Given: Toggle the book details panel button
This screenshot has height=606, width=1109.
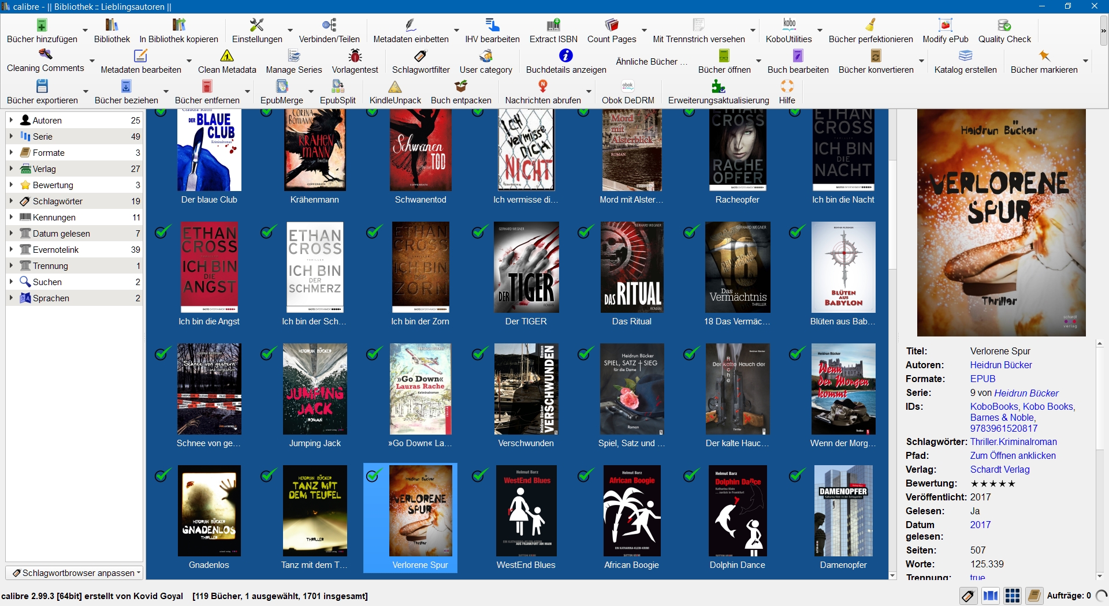Looking at the screenshot, I should click(x=1034, y=596).
